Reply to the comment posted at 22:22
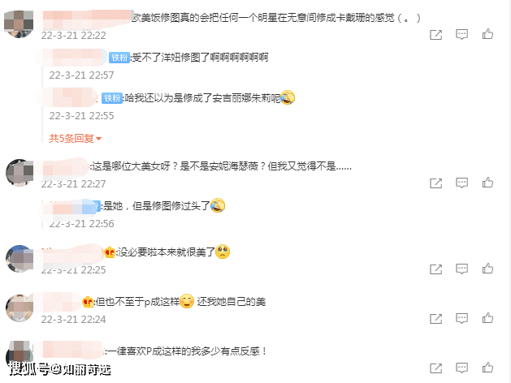The height and width of the screenshot is (383, 511). coord(461,35)
